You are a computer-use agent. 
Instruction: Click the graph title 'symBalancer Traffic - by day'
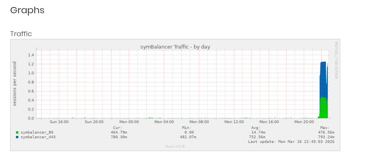(x=175, y=47)
